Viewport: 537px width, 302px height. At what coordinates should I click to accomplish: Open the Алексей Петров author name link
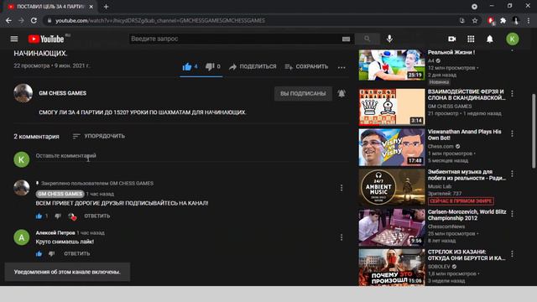pyautogui.click(x=55, y=233)
